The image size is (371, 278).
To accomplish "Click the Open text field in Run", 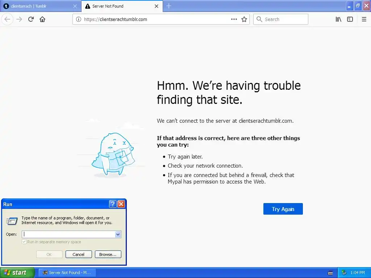I will tap(68, 234).
